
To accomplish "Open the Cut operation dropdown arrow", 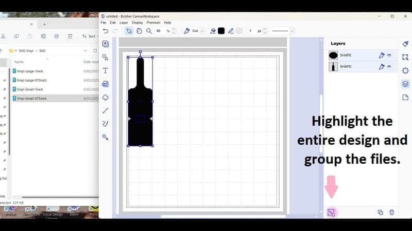I will pos(202,31).
